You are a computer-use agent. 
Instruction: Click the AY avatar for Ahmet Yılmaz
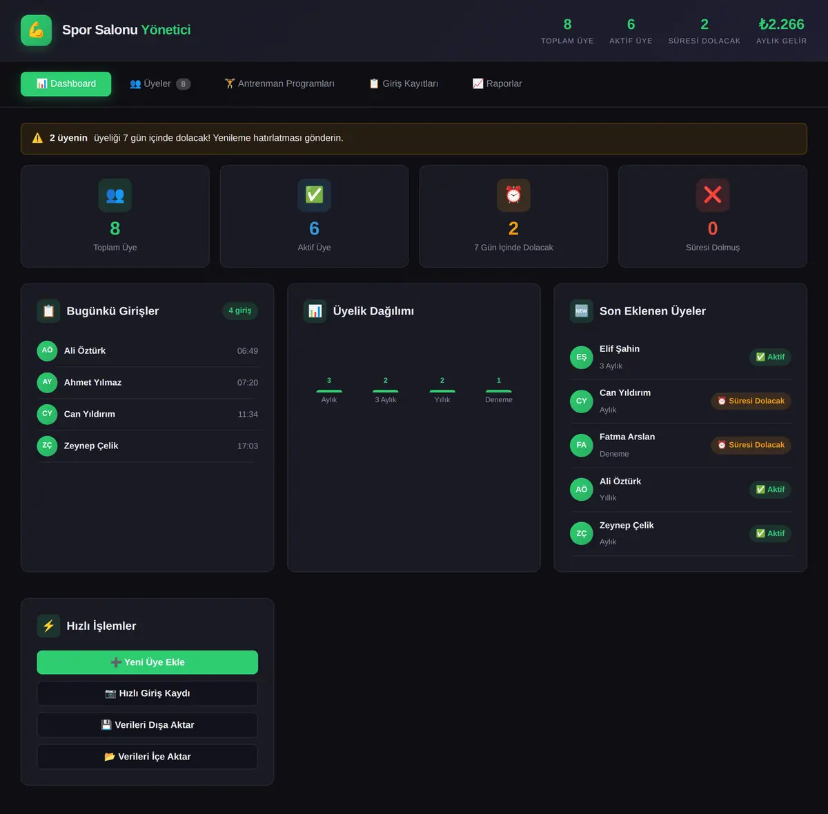pyautogui.click(x=47, y=382)
